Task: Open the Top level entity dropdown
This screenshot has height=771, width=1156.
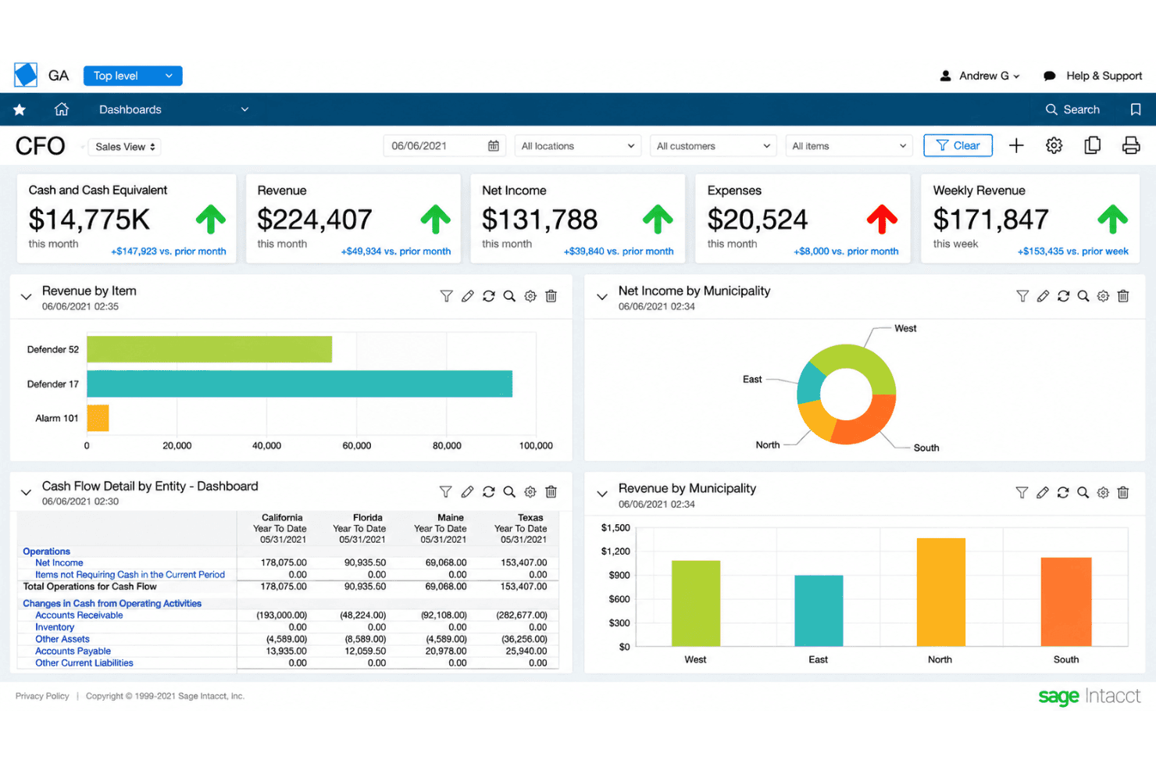Action: click(133, 76)
